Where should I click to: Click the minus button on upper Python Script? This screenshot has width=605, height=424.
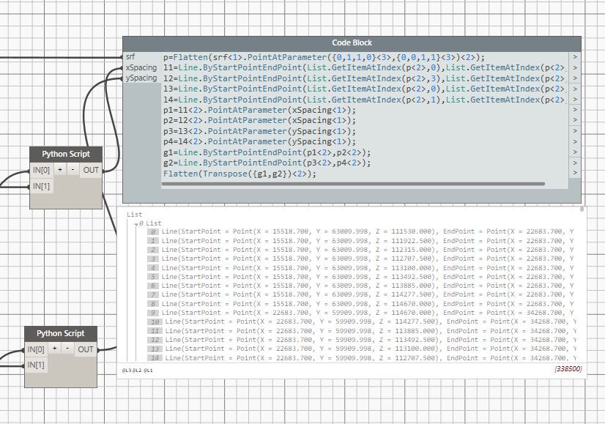(x=72, y=170)
